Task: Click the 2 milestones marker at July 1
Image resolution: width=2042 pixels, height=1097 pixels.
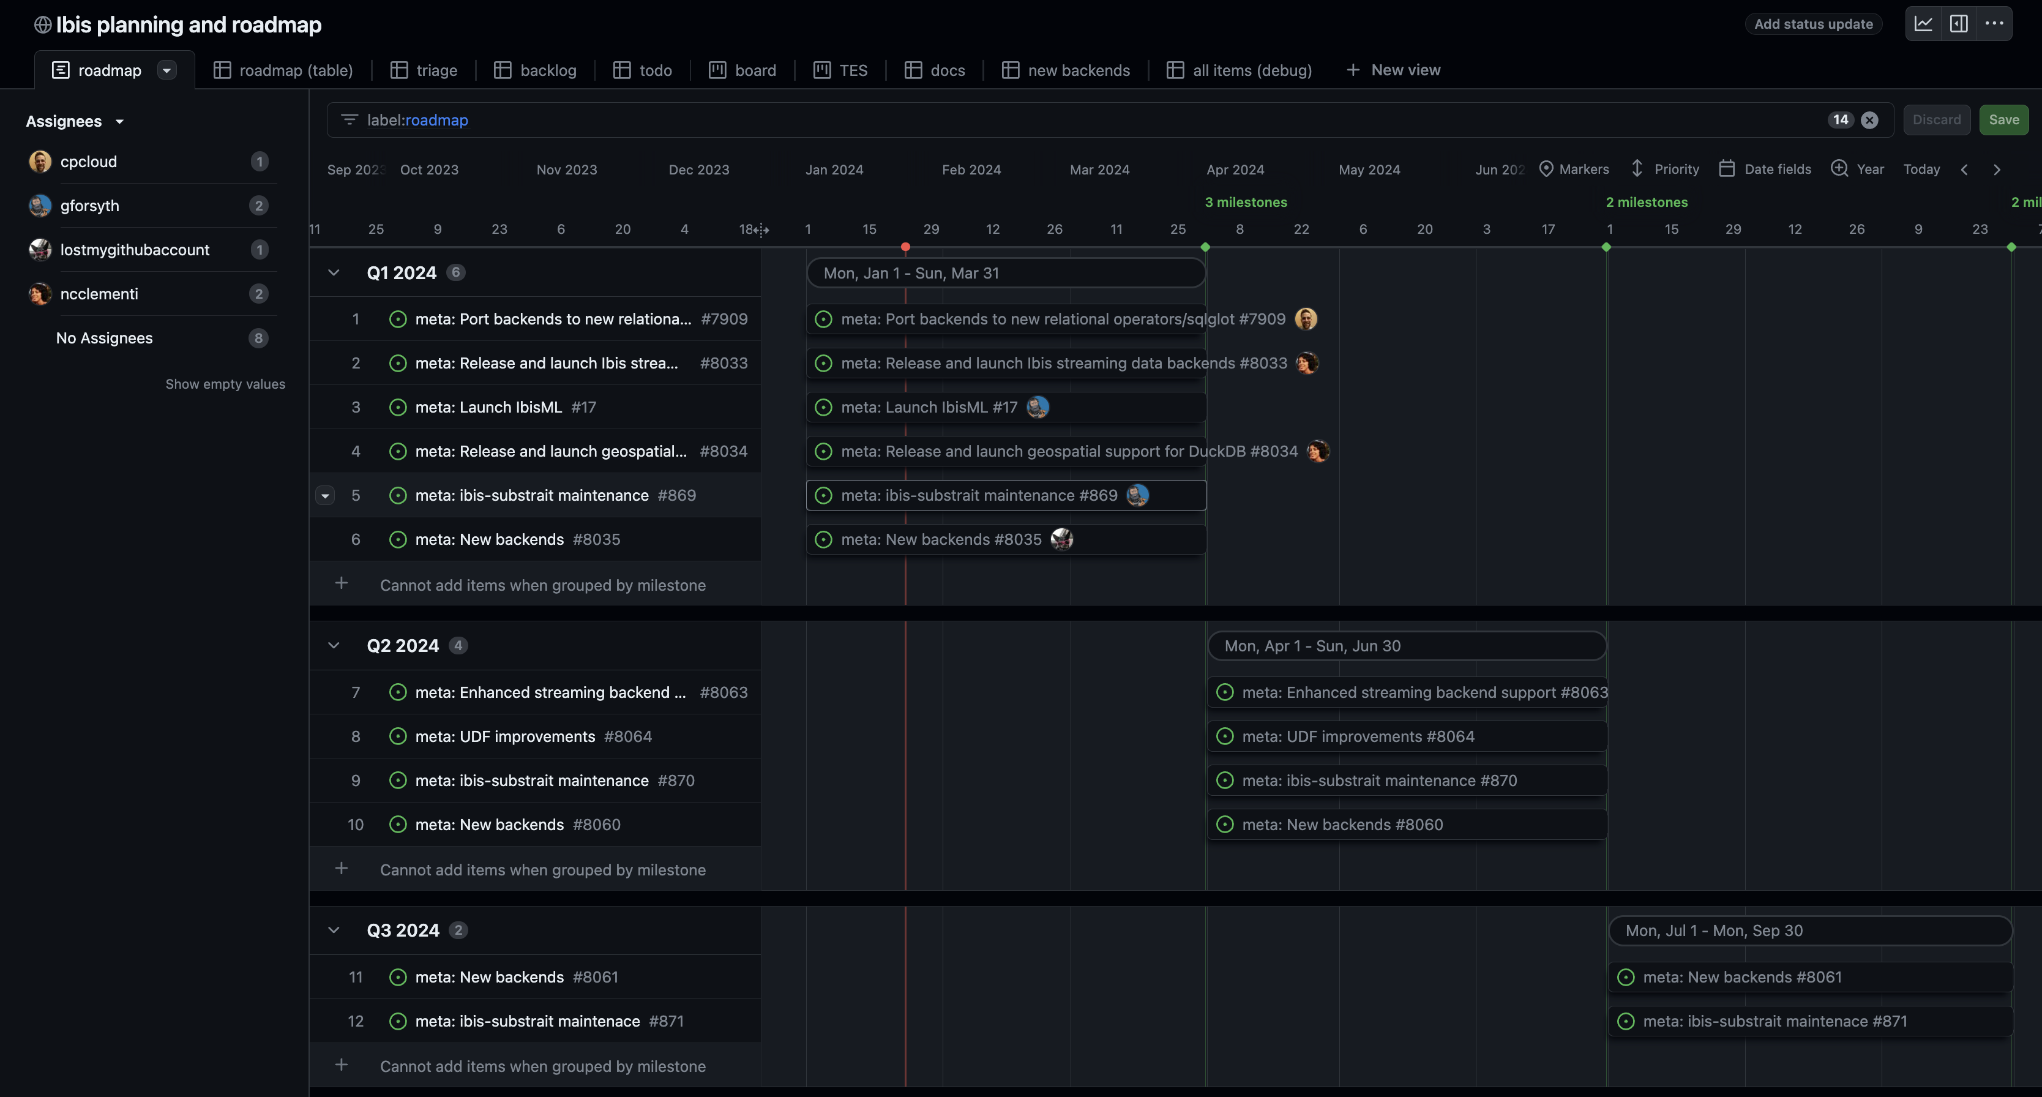Action: click(1647, 202)
